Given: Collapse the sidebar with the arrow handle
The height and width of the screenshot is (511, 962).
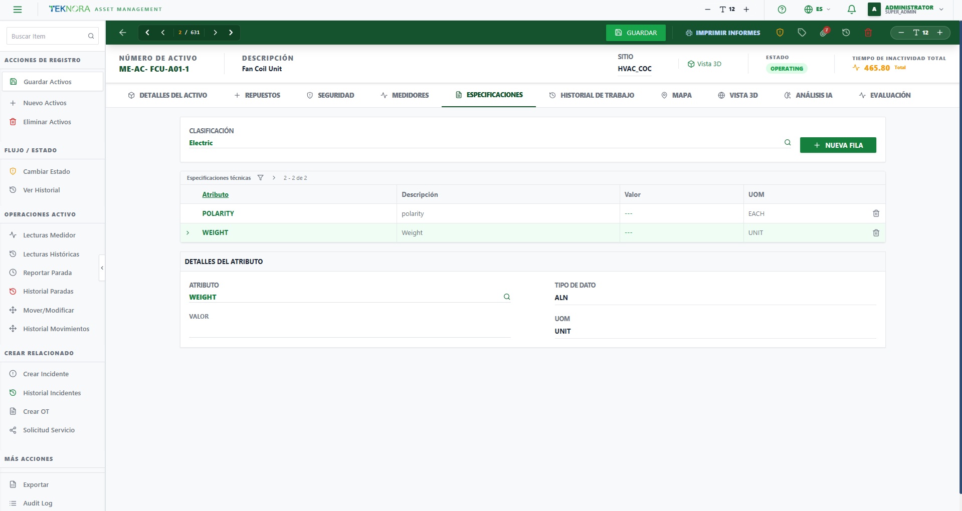Looking at the screenshot, I should click(102, 268).
